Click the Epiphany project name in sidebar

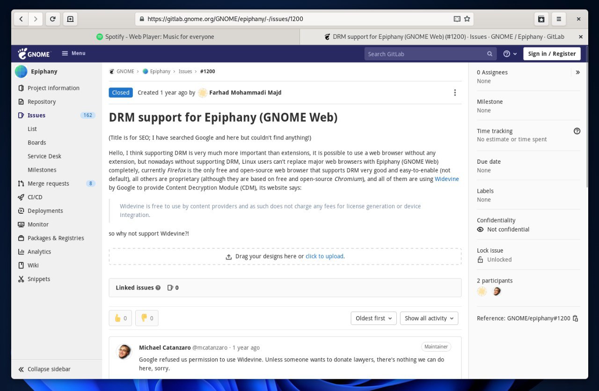tap(44, 72)
